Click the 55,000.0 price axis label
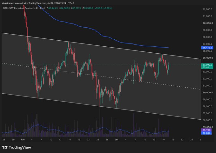This screenshot has width=216, height=153. click(x=207, y=127)
